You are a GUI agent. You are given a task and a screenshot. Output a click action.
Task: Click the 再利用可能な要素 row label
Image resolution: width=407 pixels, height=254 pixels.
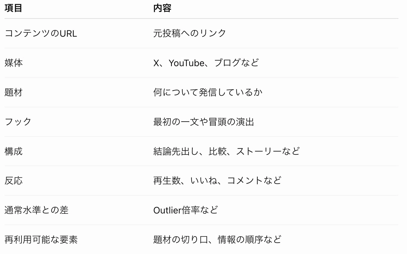pos(41,239)
